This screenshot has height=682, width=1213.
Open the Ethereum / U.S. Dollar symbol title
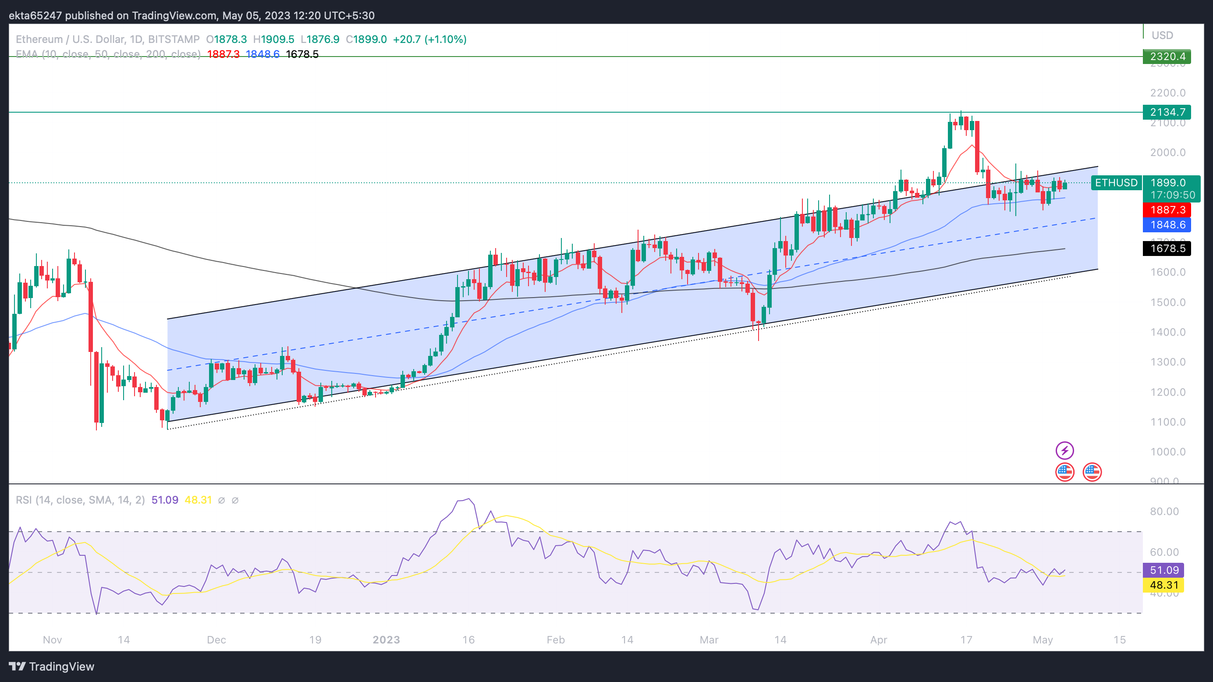pyautogui.click(x=107, y=39)
